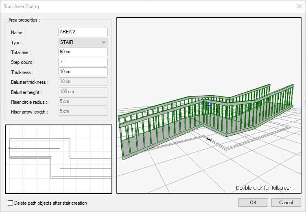Click the Area properties group label

tap(24, 20)
